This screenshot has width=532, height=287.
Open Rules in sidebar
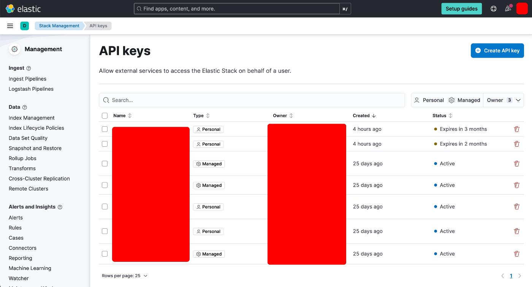15,228
